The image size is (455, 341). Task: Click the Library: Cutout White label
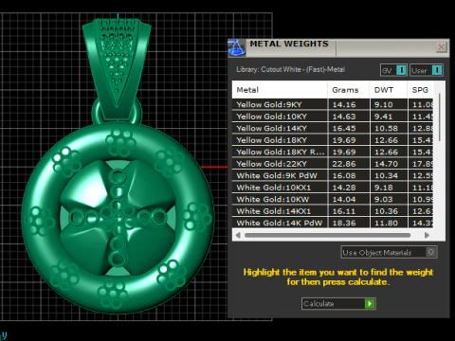click(x=290, y=69)
